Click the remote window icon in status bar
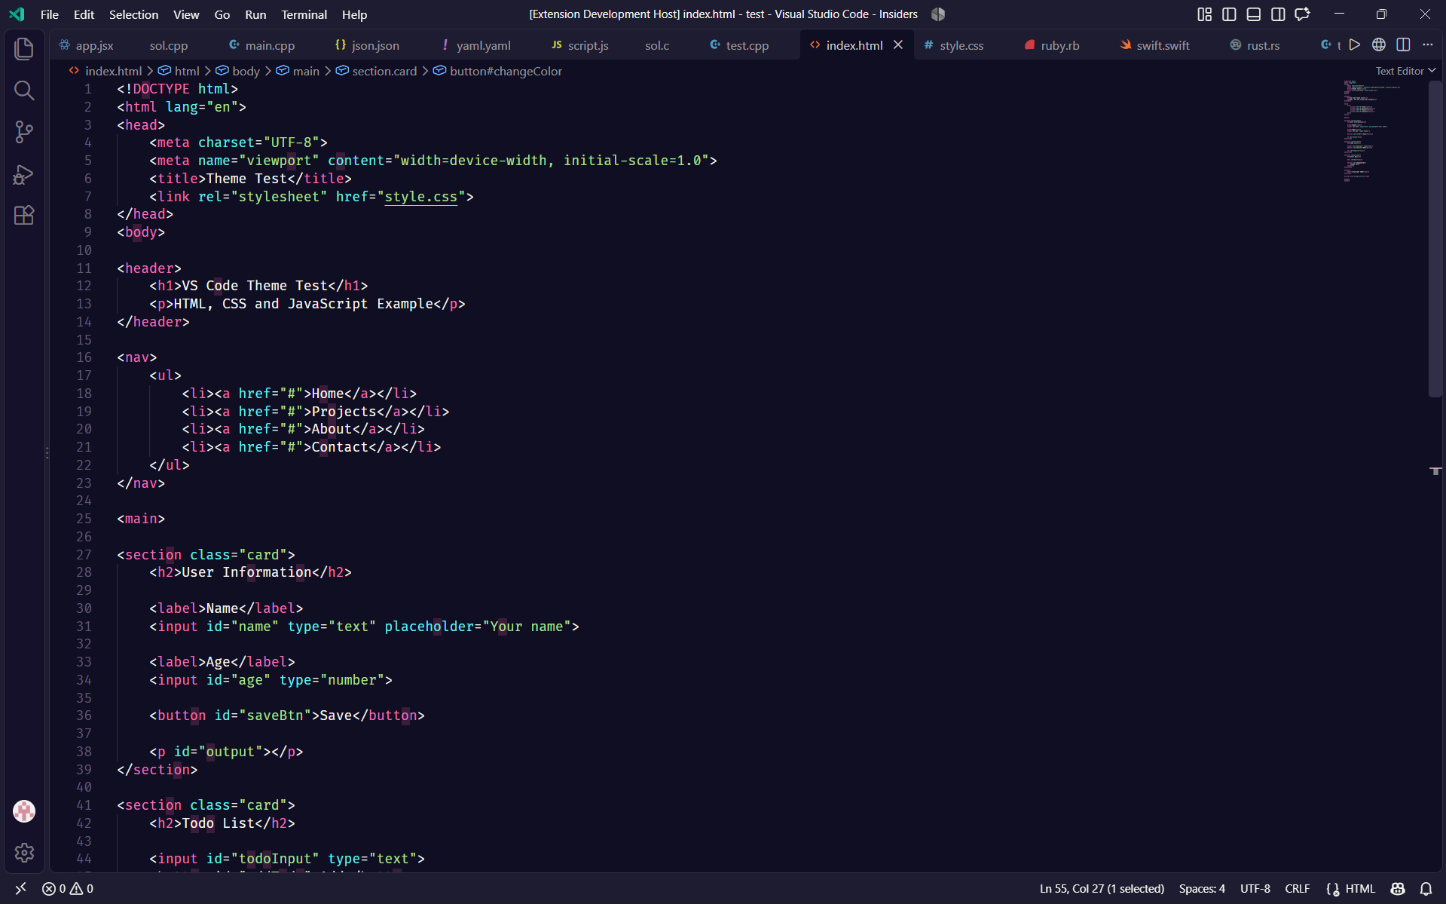This screenshot has height=904, width=1446. tap(20, 889)
